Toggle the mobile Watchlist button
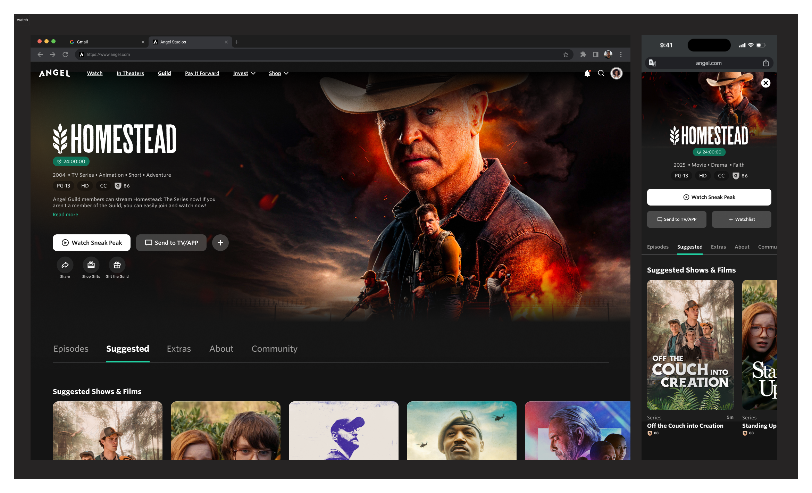 click(x=741, y=219)
